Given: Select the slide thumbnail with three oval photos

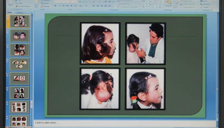Looking at the screenshot, I should pyautogui.click(x=19, y=64).
